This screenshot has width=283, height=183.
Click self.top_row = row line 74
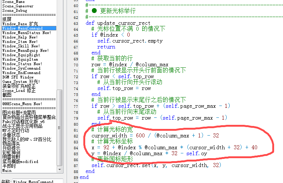tap(124, 88)
